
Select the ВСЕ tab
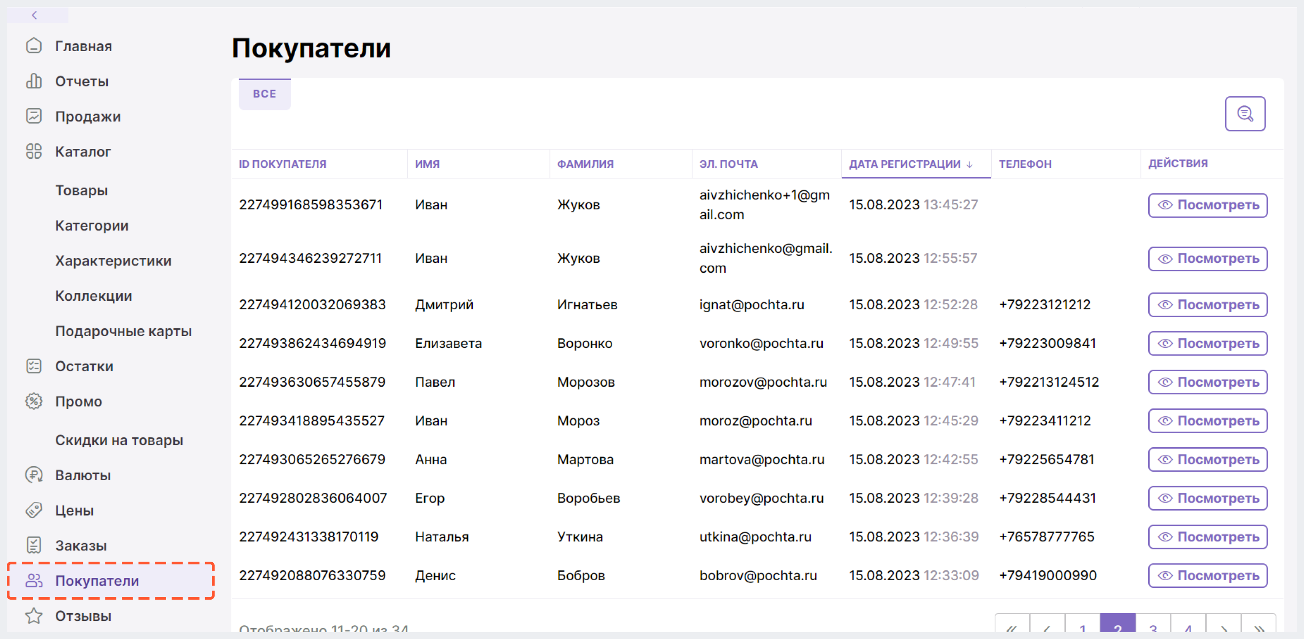pos(265,94)
